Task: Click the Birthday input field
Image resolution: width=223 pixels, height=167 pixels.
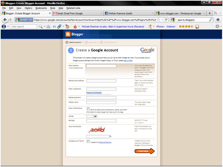Action: coord(101,121)
